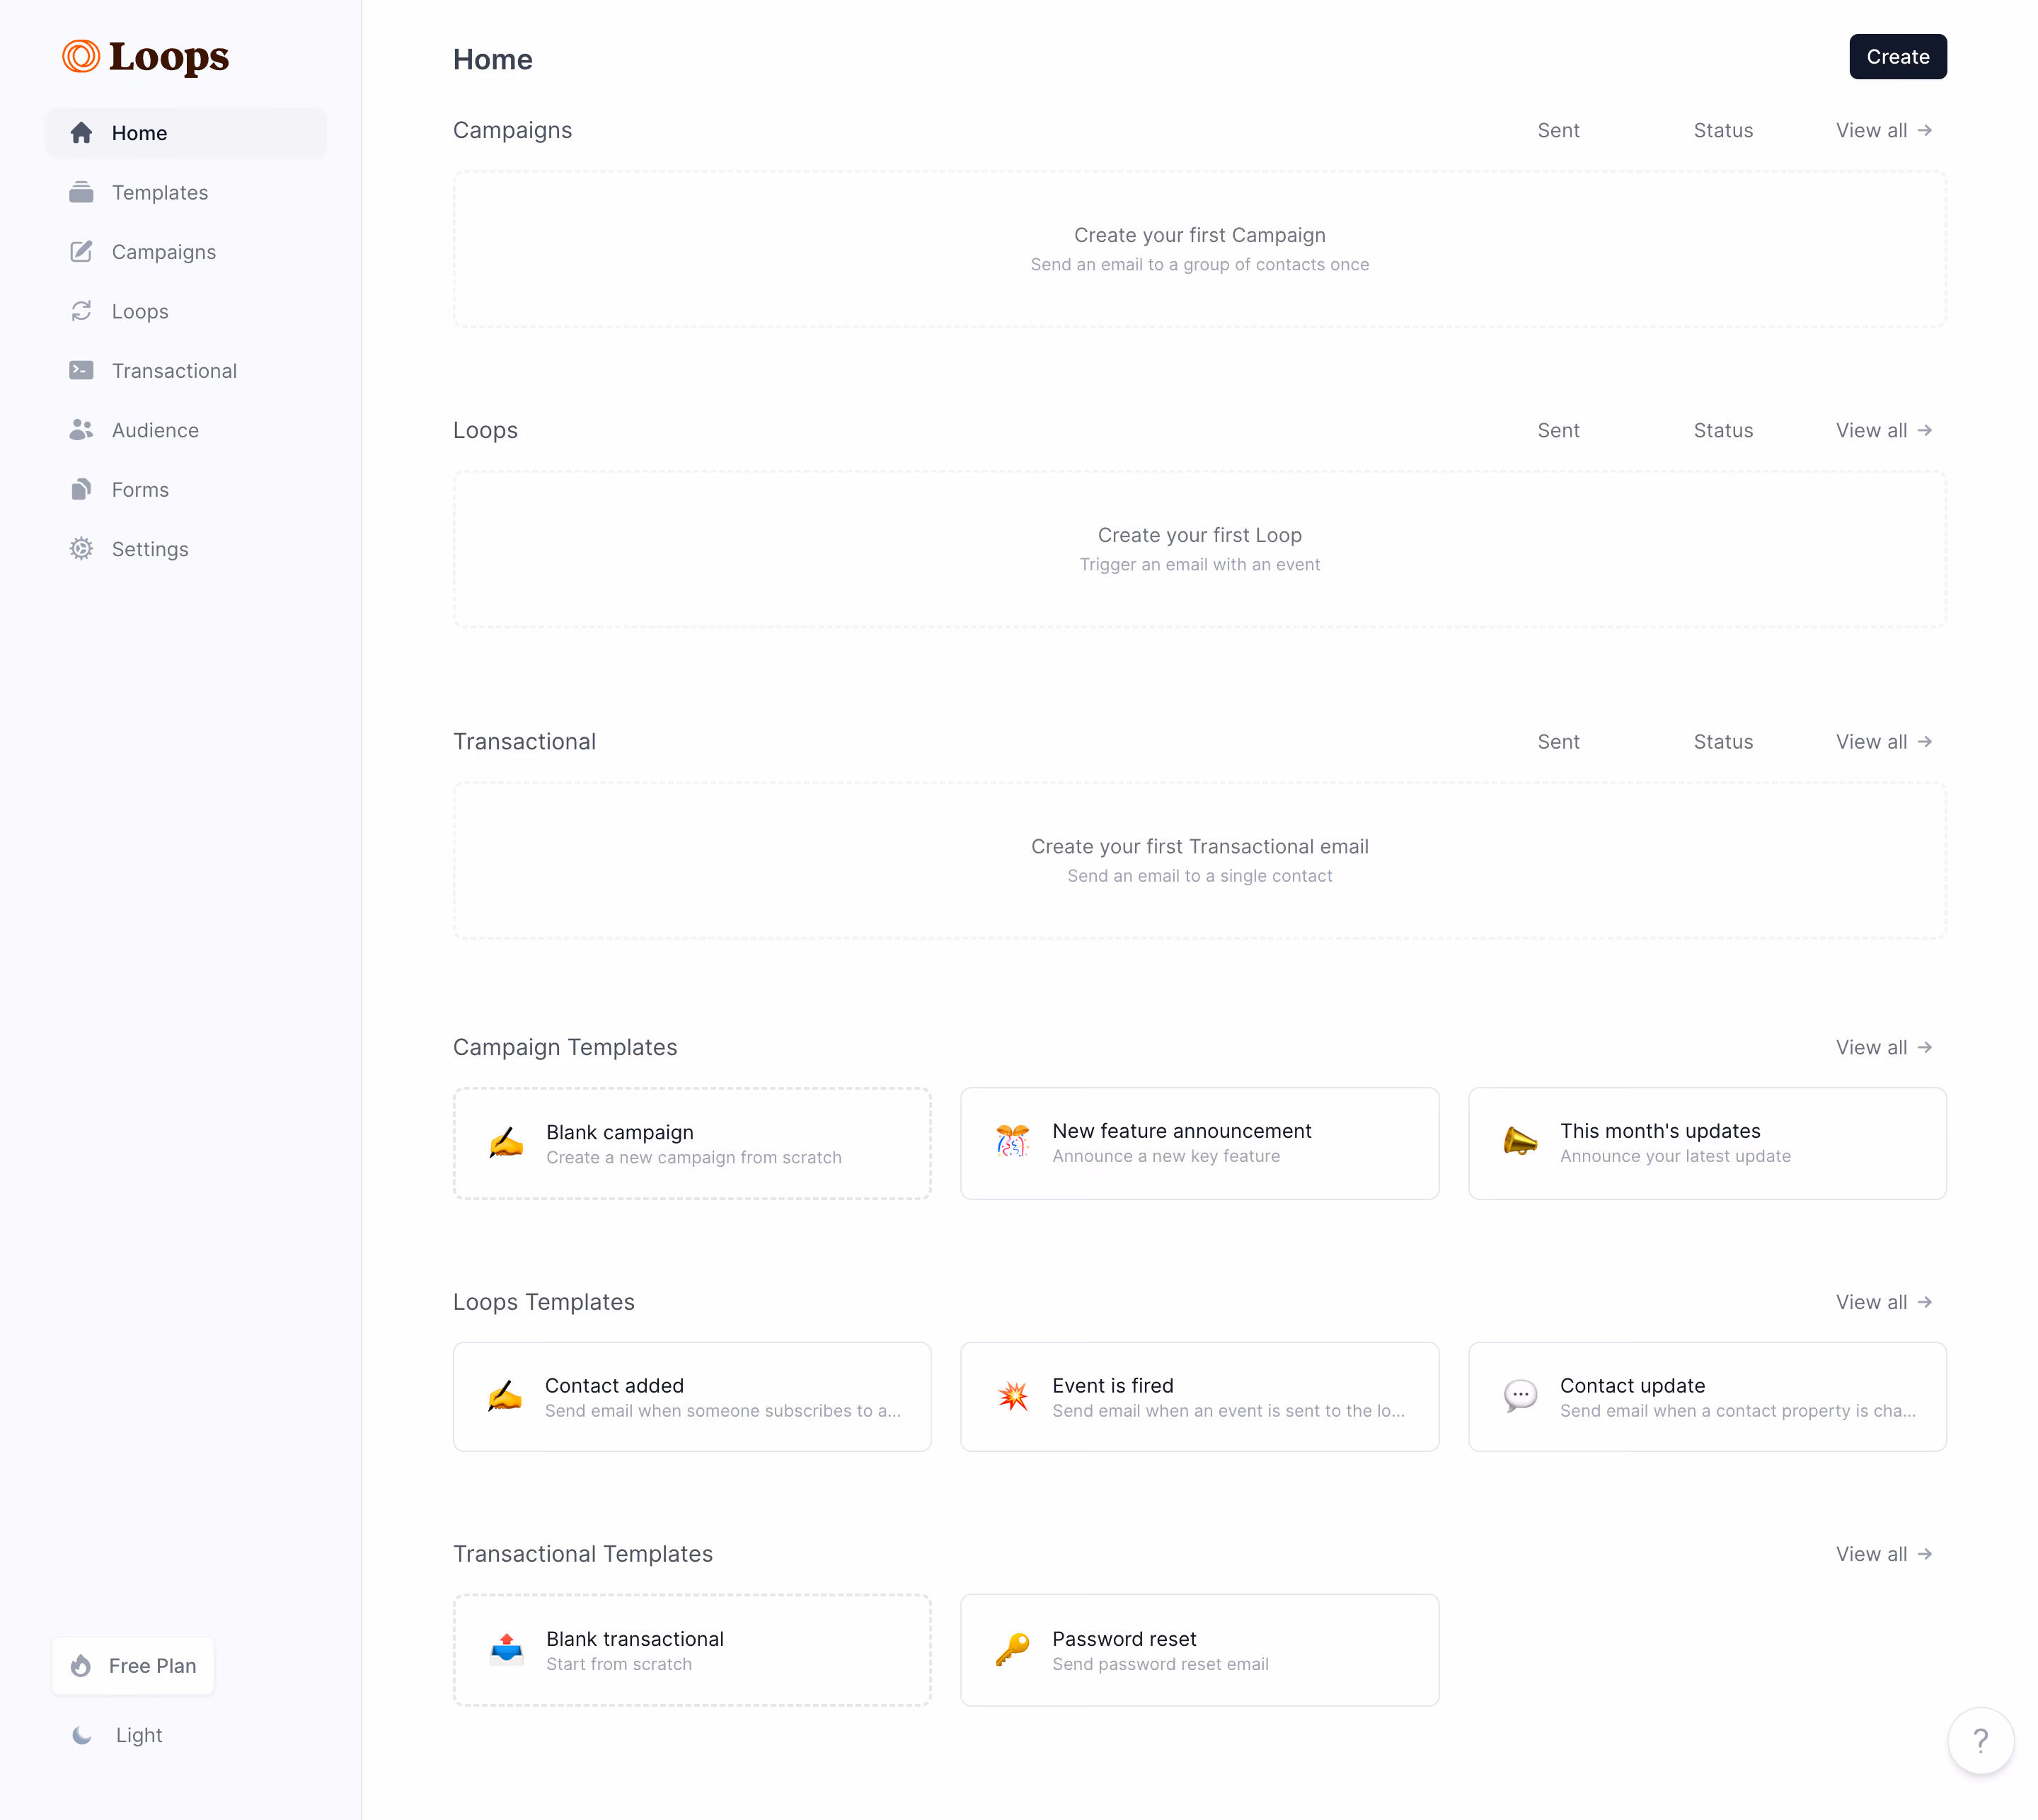The width and height of the screenshot is (2038, 1820).
Task: Click View all for Loops Templates
Action: pyautogui.click(x=1883, y=1302)
